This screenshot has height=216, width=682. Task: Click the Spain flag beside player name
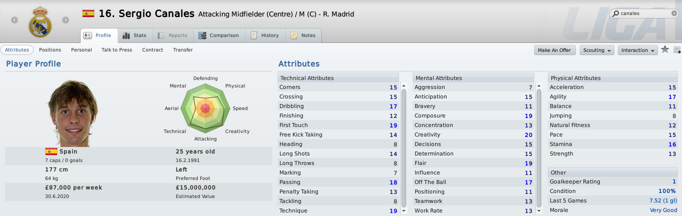[x=88, y=13]
